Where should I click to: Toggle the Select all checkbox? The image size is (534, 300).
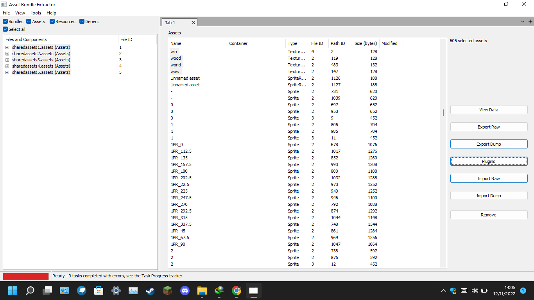pyautogui.click(x=4, y=29)
